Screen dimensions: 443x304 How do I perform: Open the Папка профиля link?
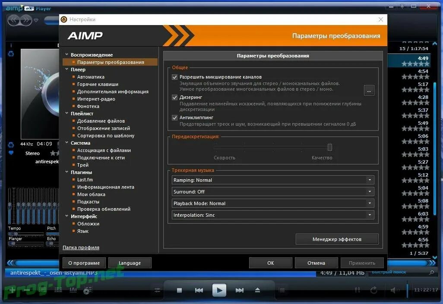click(x=81, y=247)
